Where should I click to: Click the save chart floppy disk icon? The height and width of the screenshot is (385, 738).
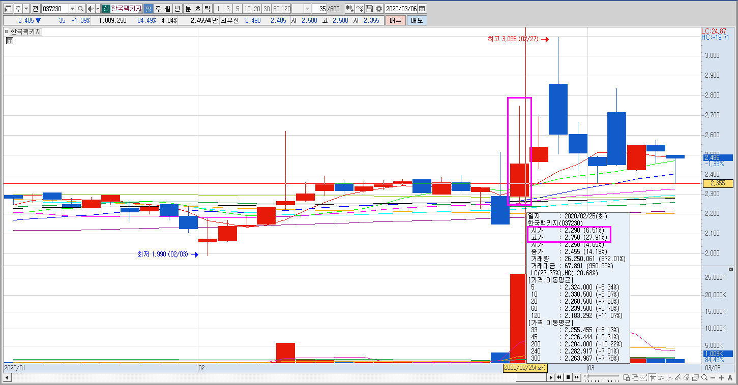pos(369,9)
